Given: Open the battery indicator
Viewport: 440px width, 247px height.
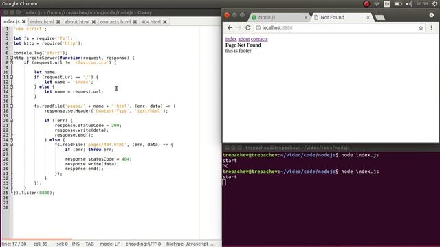Looking at the screenshot, I should (x=398, y=4).
